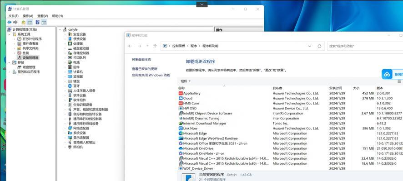The width and height of the screenshot is (403, 181).
Task: Click the AppGallery program icon
Action: tap(181, 94)
